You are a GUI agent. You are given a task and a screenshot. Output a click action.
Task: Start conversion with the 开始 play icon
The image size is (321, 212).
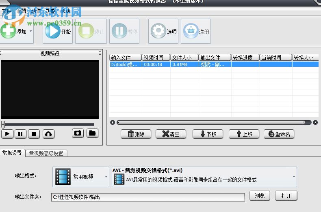pyautogui.click(x=52, y=31)
